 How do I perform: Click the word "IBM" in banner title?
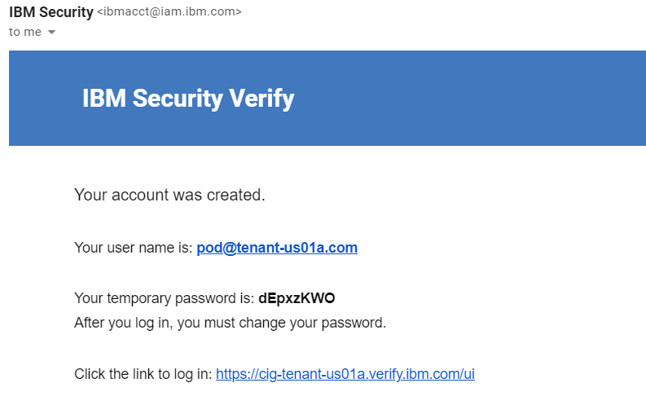pyautogui.click(x=103, y=98)
